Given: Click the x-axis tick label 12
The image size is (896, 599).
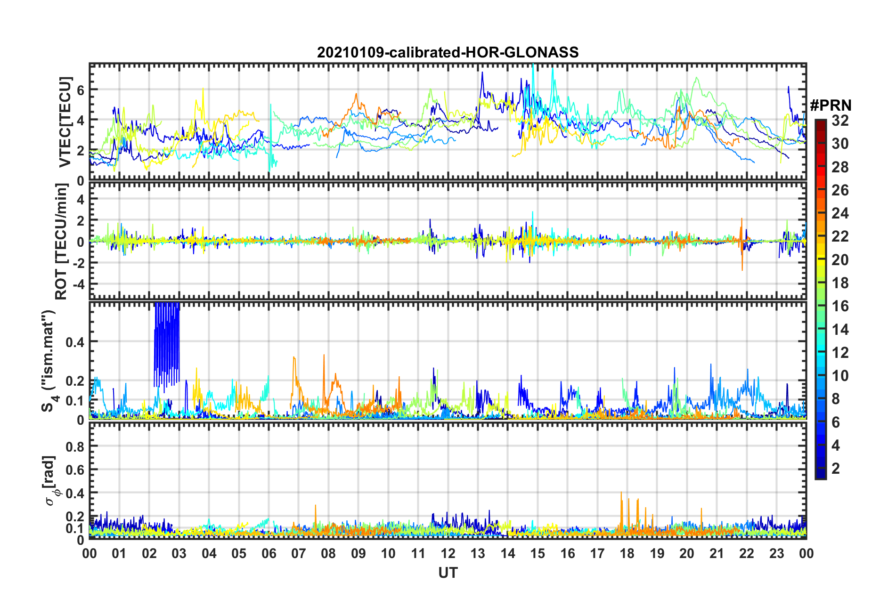Looking at the screenshot, I should 448,553.
